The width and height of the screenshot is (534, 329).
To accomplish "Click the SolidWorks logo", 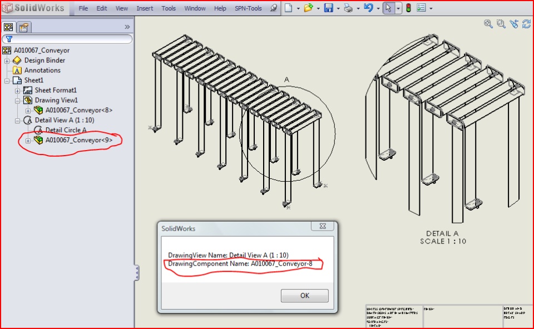I will click(x=33, y=8).
